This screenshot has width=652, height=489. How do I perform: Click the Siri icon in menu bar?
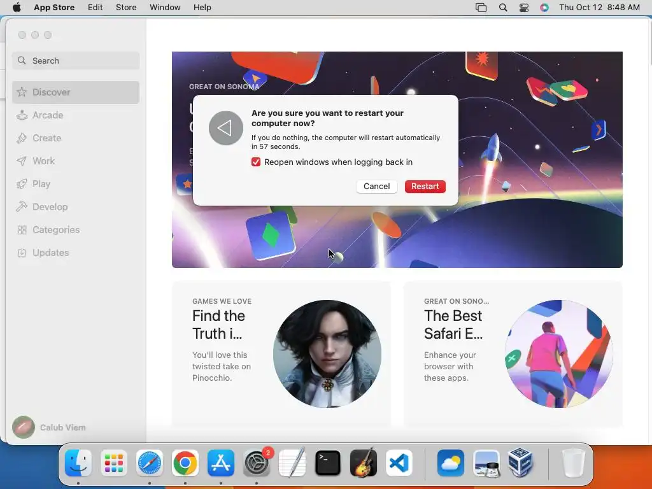coord(544,8)
